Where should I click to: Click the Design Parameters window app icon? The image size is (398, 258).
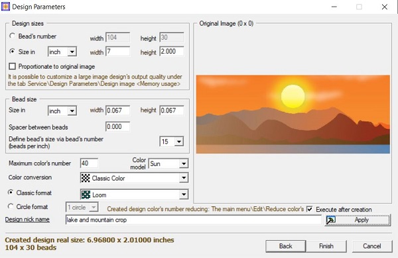point(5,7)
